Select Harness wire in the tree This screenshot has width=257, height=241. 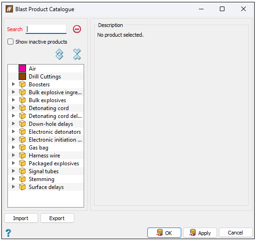(45, 156)
